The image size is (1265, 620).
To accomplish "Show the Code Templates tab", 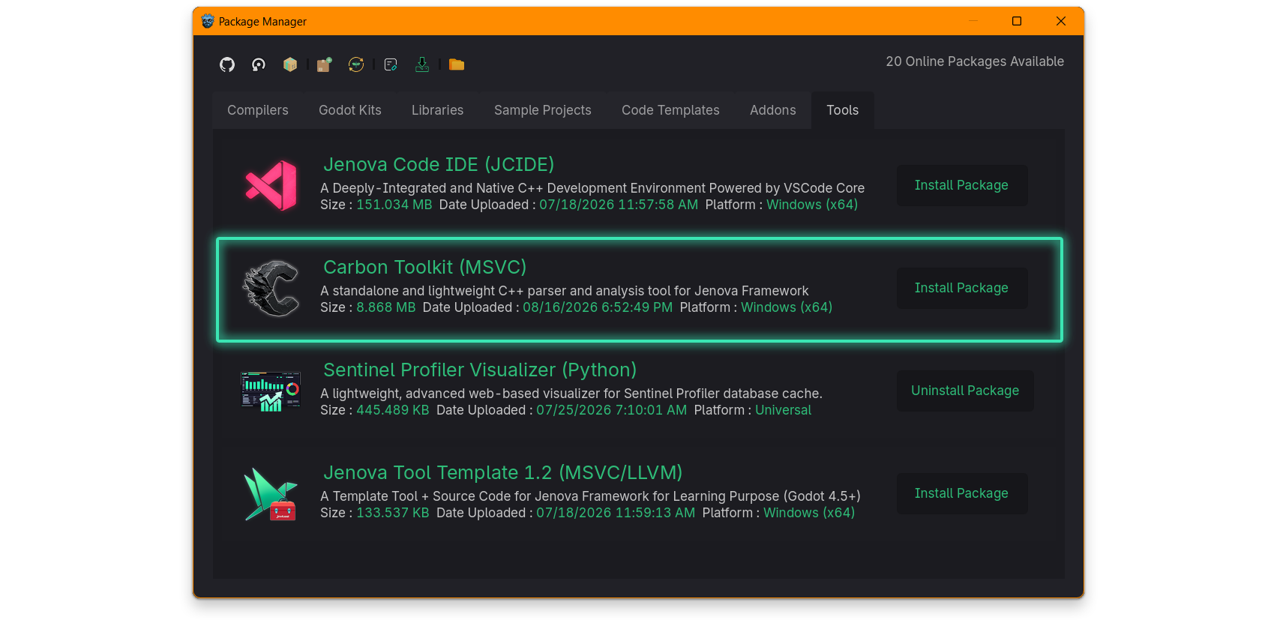I will [670, 110].
